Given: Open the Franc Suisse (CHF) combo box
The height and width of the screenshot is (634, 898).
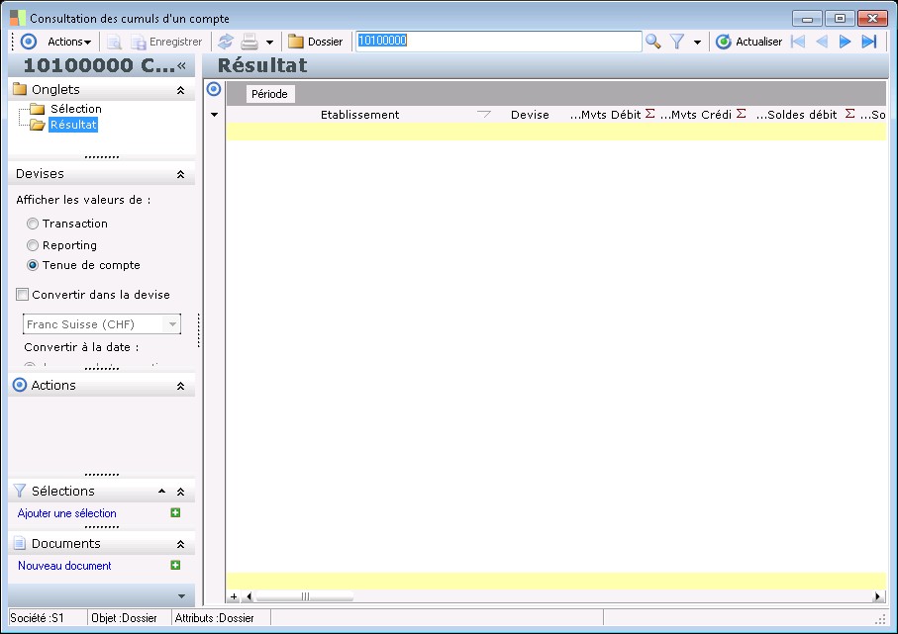Looking at the screenshot, I should (x=102, y=323).
